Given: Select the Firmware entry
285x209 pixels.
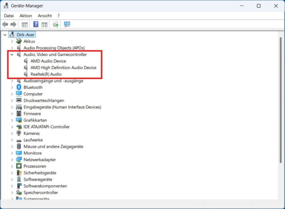Looking at the screenshot, I should (32, 114).
